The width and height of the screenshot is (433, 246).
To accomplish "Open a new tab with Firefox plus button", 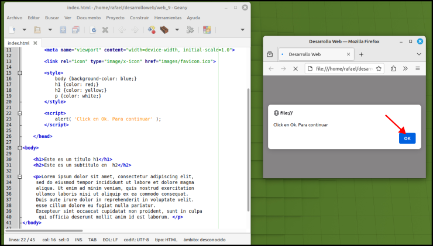I will [x=361, y=54].
